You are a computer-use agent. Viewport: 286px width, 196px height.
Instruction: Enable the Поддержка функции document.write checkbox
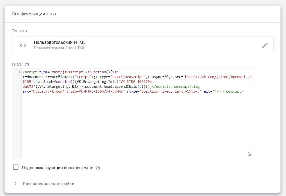pyautogui.click(x=16, y=167)
